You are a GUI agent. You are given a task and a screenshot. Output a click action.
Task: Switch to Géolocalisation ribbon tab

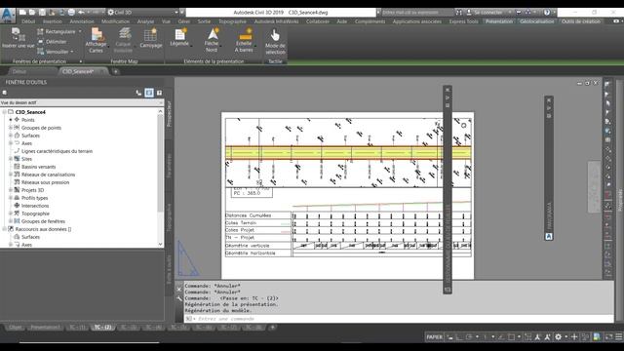tap(537, 21)
